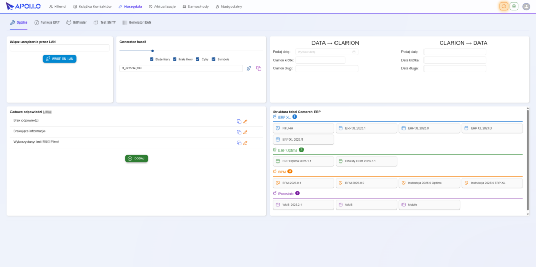The width and height of the screenshot is (536, 267).
Task: Switch to the Funkcje ERP tab
Action: [47, 22]
